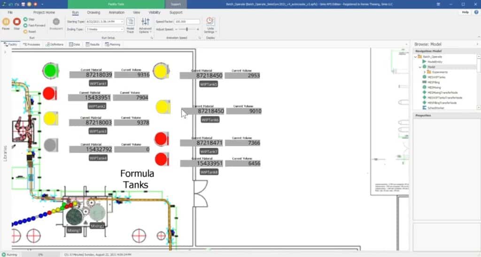Open the File menu
Viewport: 481px width, 257px height.
(x=10, y=13)
